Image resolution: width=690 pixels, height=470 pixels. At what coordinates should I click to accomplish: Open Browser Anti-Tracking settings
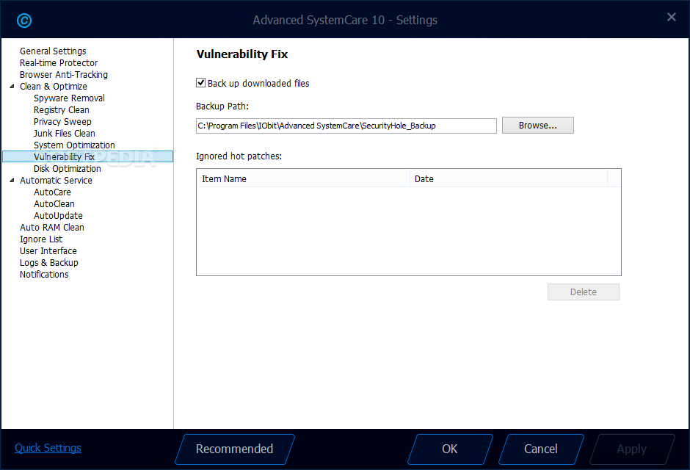tap(63, 75)
